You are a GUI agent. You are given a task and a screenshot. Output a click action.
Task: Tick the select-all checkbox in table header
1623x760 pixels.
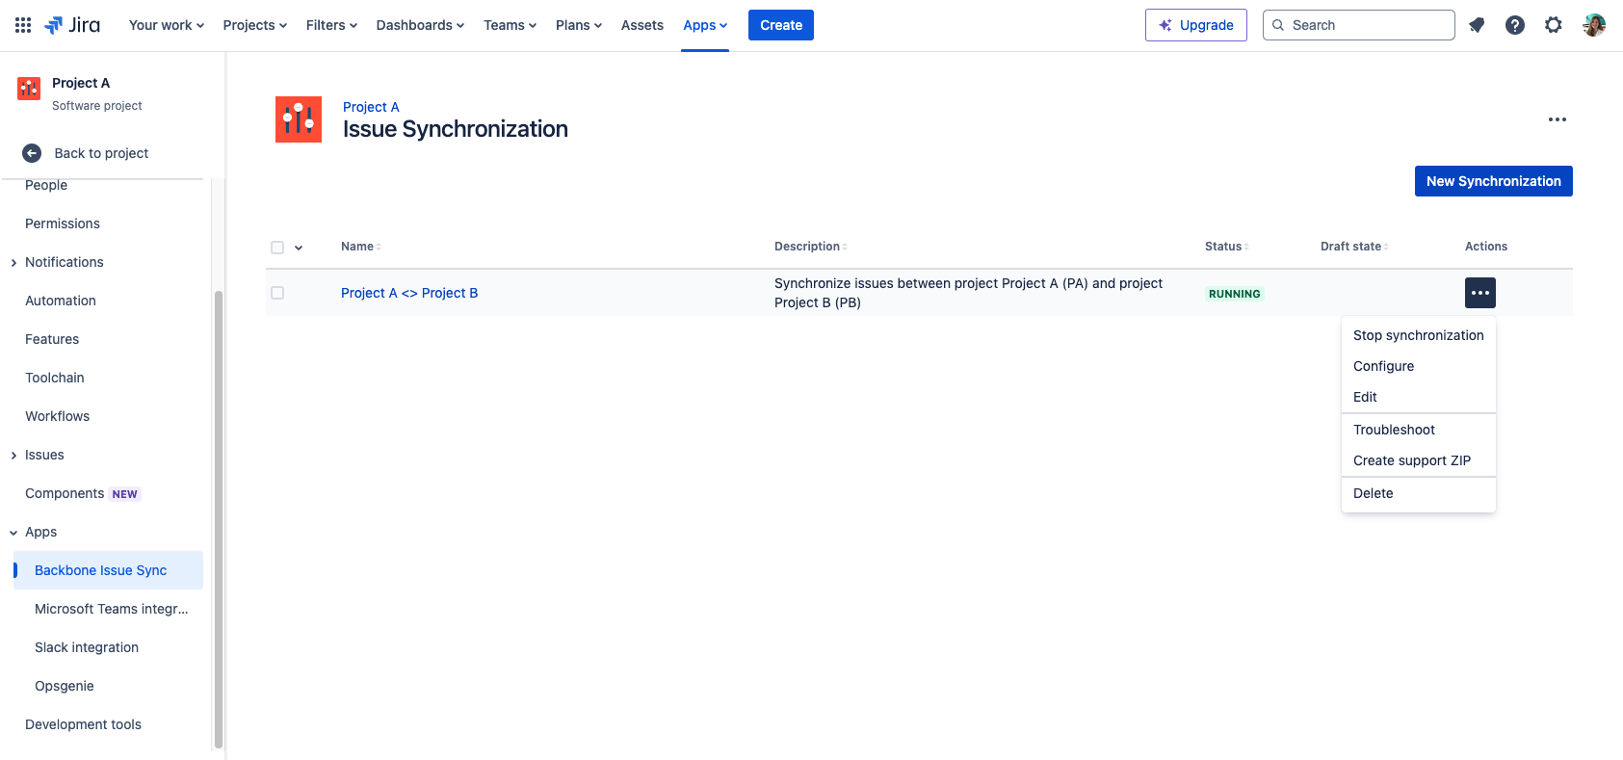point(277,248)
